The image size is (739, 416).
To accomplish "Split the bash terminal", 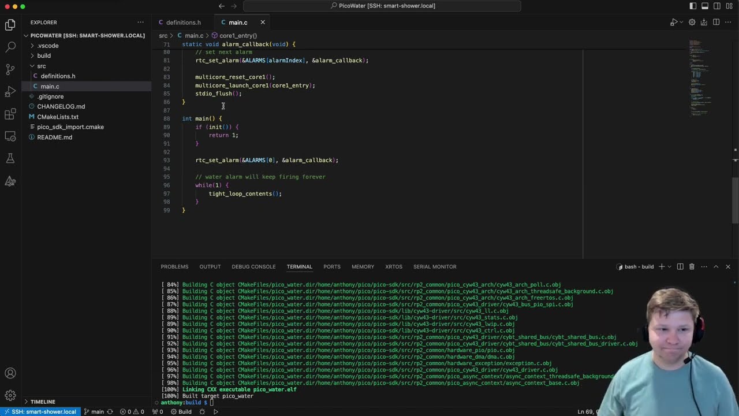I will click(x=680, y=267).
